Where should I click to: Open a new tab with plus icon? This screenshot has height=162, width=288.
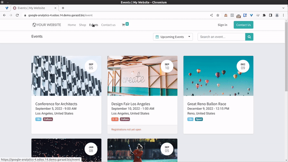click(63, 8)
